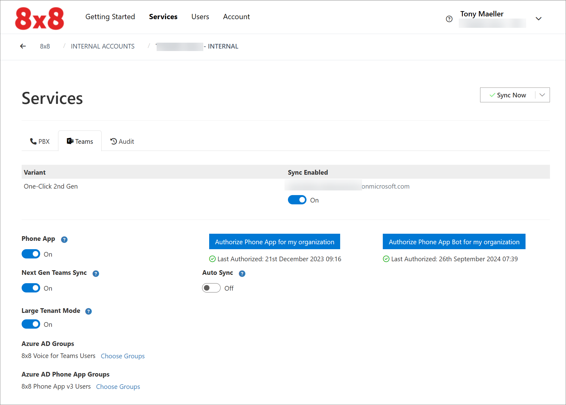
Task: Click the 8x8 logo
Action: pyautogui.click(x=40, y=19)
